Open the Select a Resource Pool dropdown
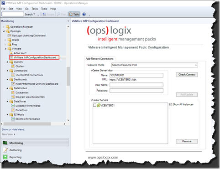 [x=155, y=65]
